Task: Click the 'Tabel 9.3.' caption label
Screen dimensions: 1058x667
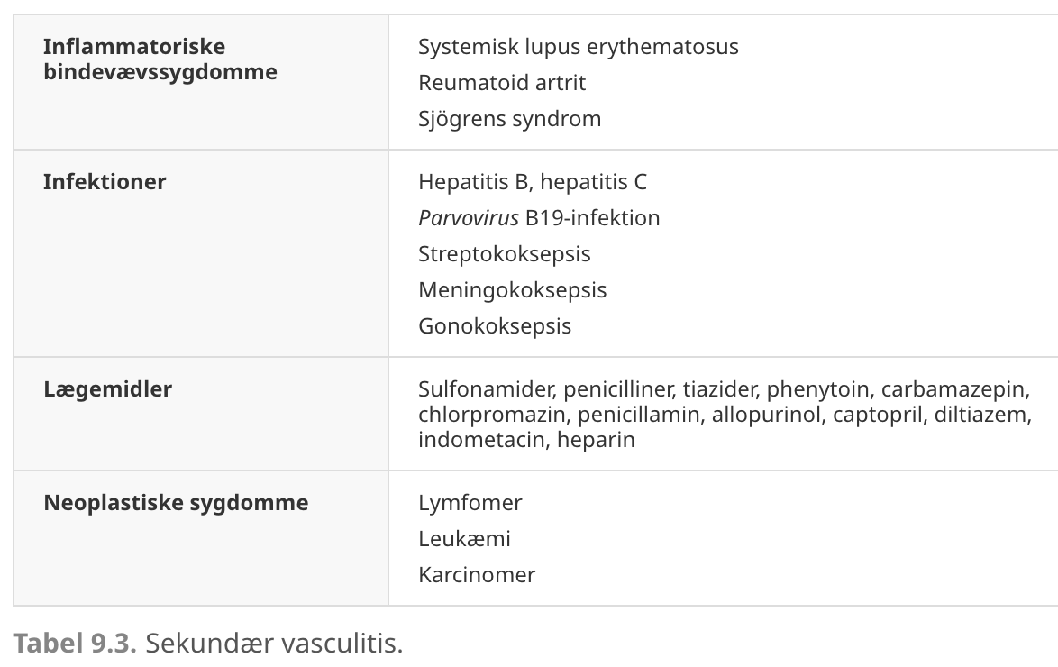Action: tap(75, 644)
